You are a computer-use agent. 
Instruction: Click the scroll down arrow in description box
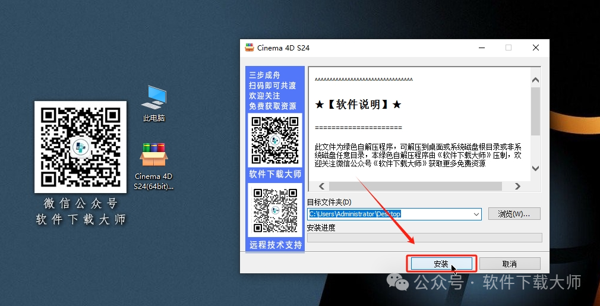click(x=535, y=169)
